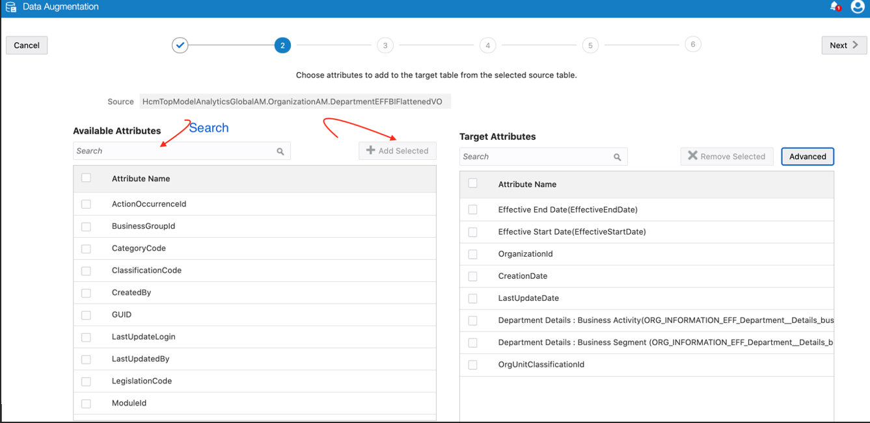Click the Cancel button
This screenshot has width=870, height=423.
point(27,45)
